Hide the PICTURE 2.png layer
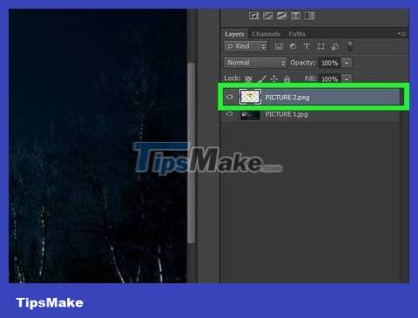 pos(230,97)
